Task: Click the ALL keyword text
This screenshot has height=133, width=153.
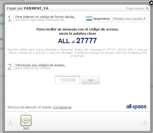Action: tap(64, 41)
